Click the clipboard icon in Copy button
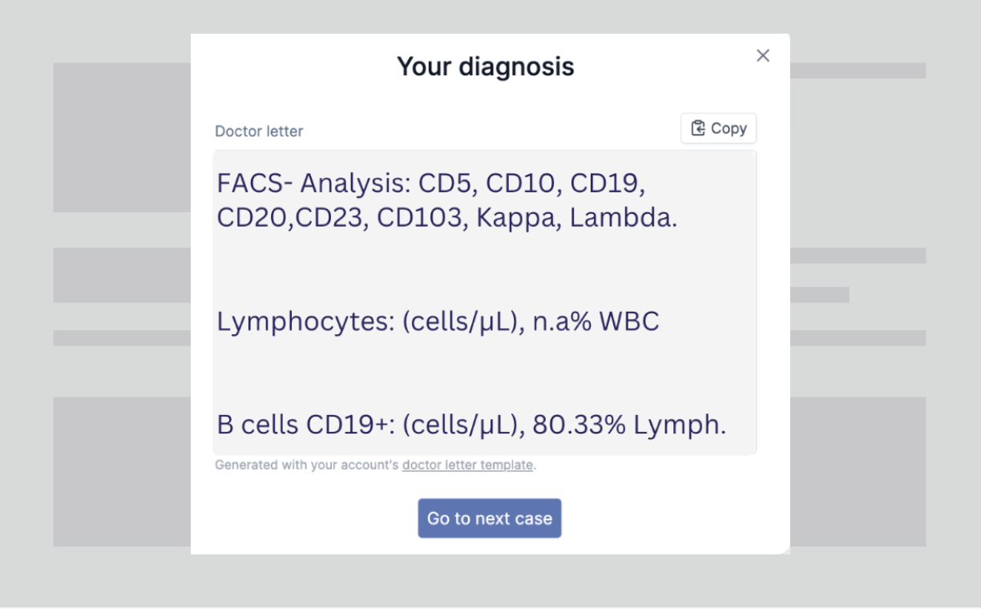Viewport: 981px width, 609px height. tap(698, 128)
